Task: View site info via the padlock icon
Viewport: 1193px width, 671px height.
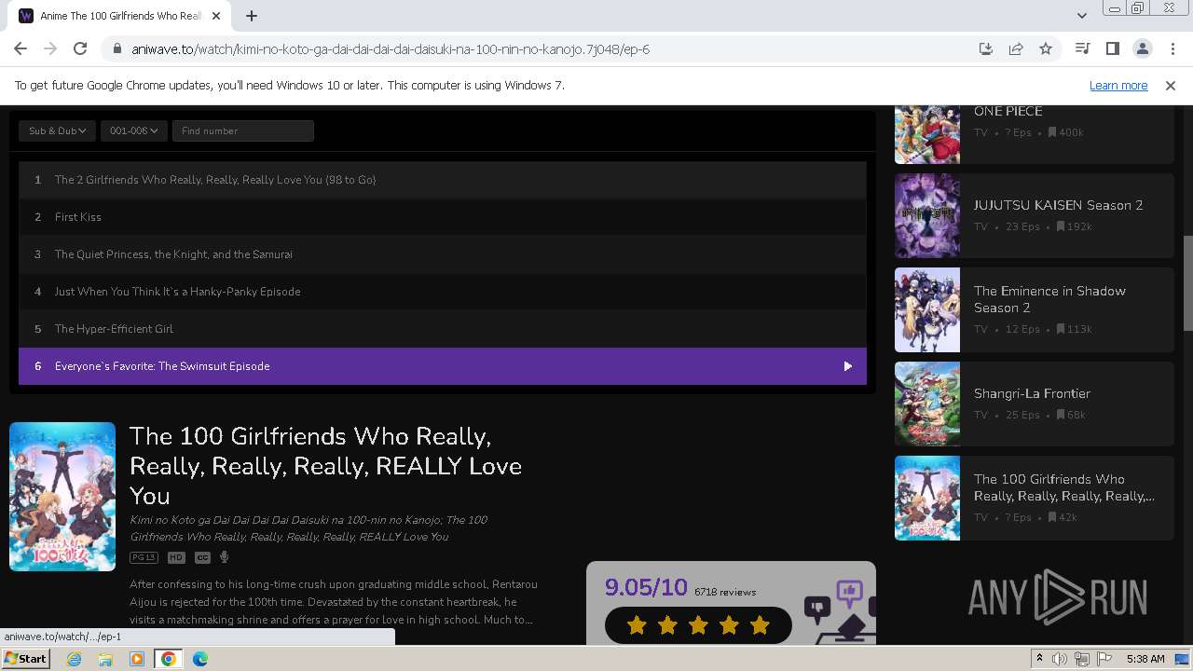Action: pos(117,49)
